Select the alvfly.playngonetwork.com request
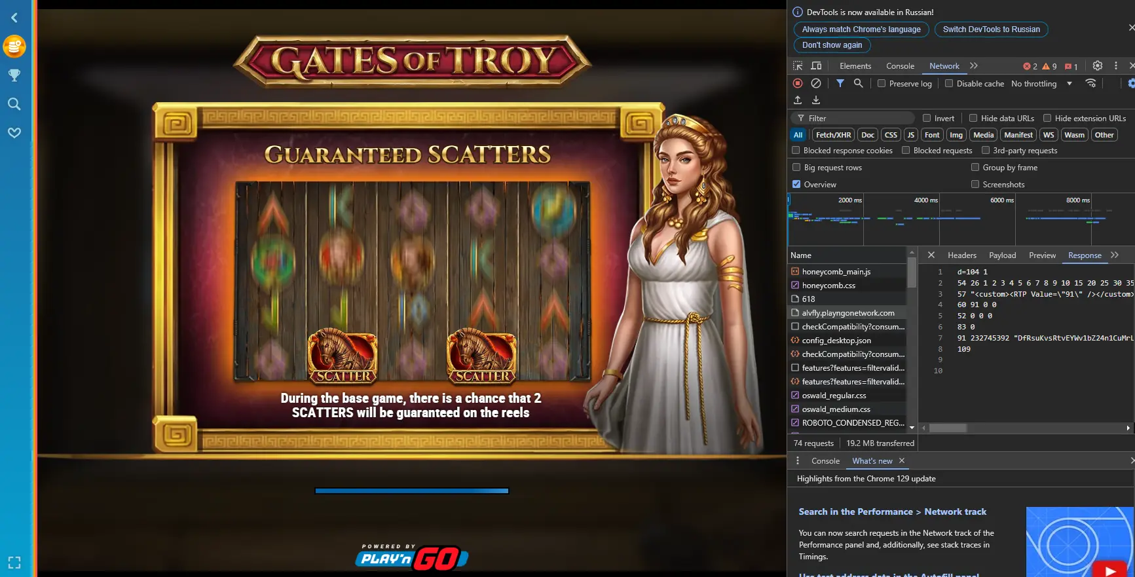The image size is (1135, 577). (847, 313)
